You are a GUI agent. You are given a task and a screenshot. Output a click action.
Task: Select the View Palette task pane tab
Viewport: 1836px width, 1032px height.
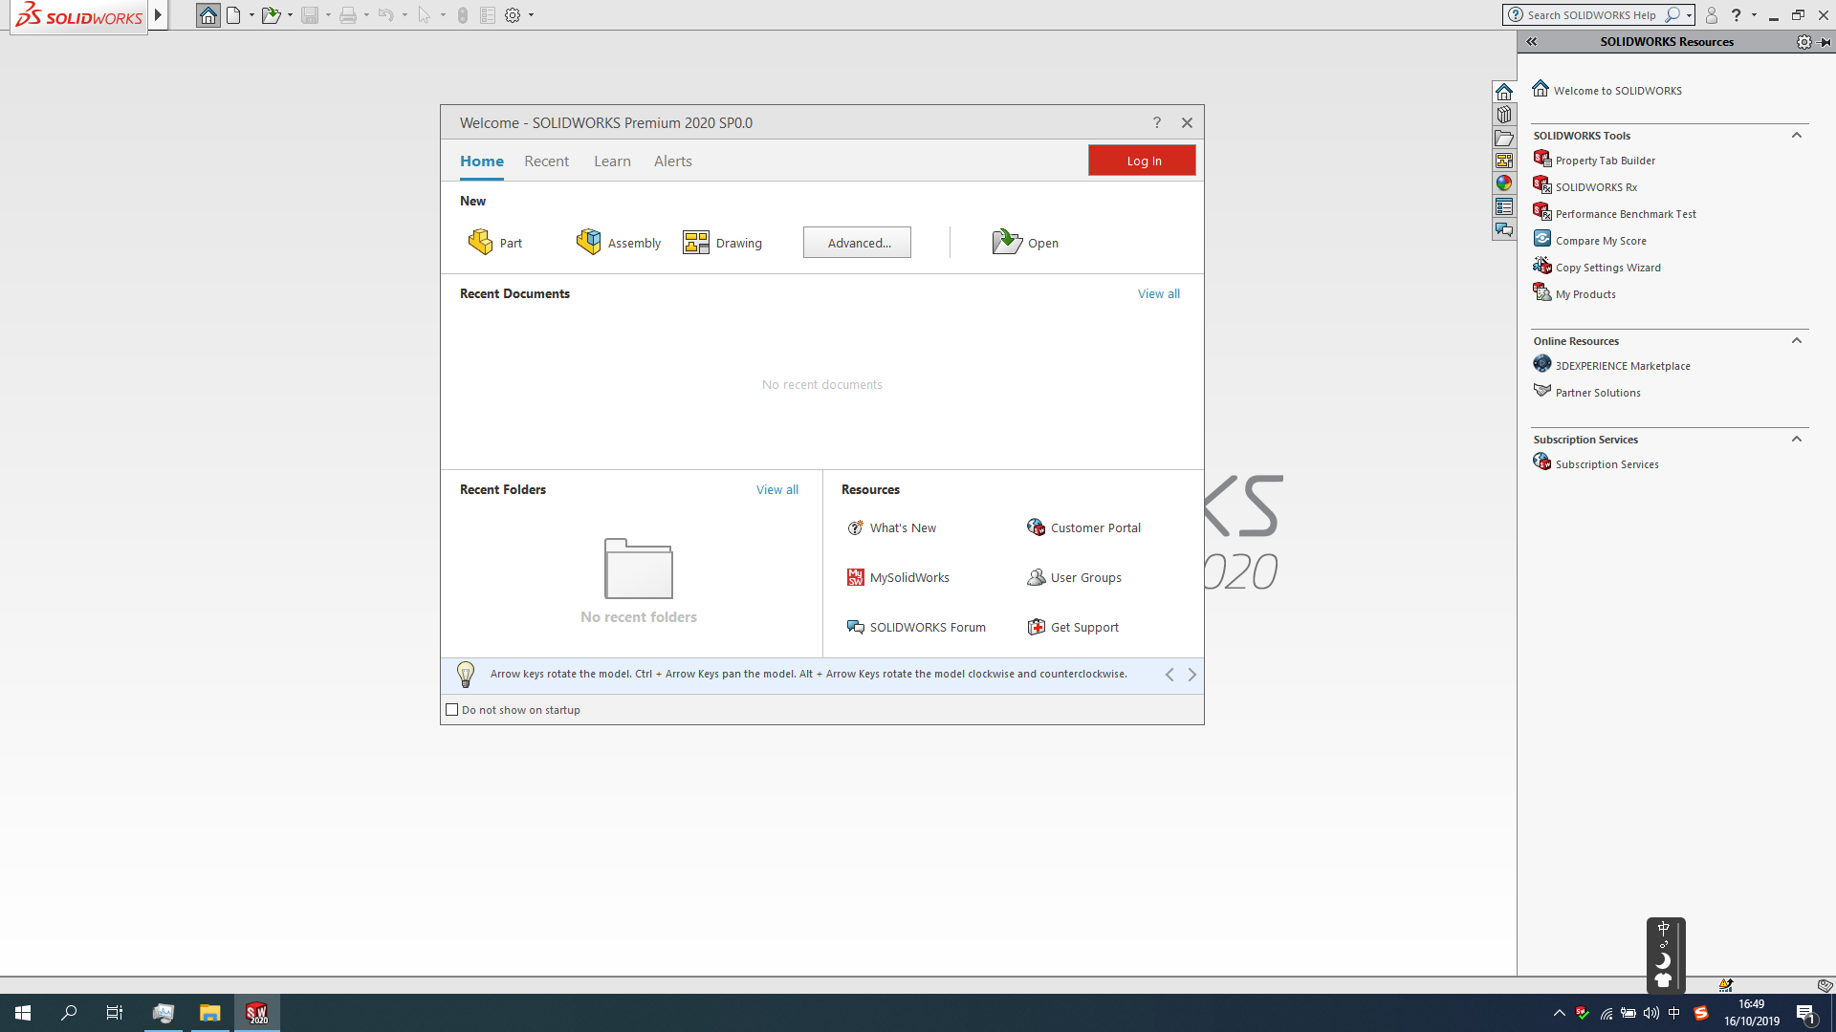[x=1504, y=161]
